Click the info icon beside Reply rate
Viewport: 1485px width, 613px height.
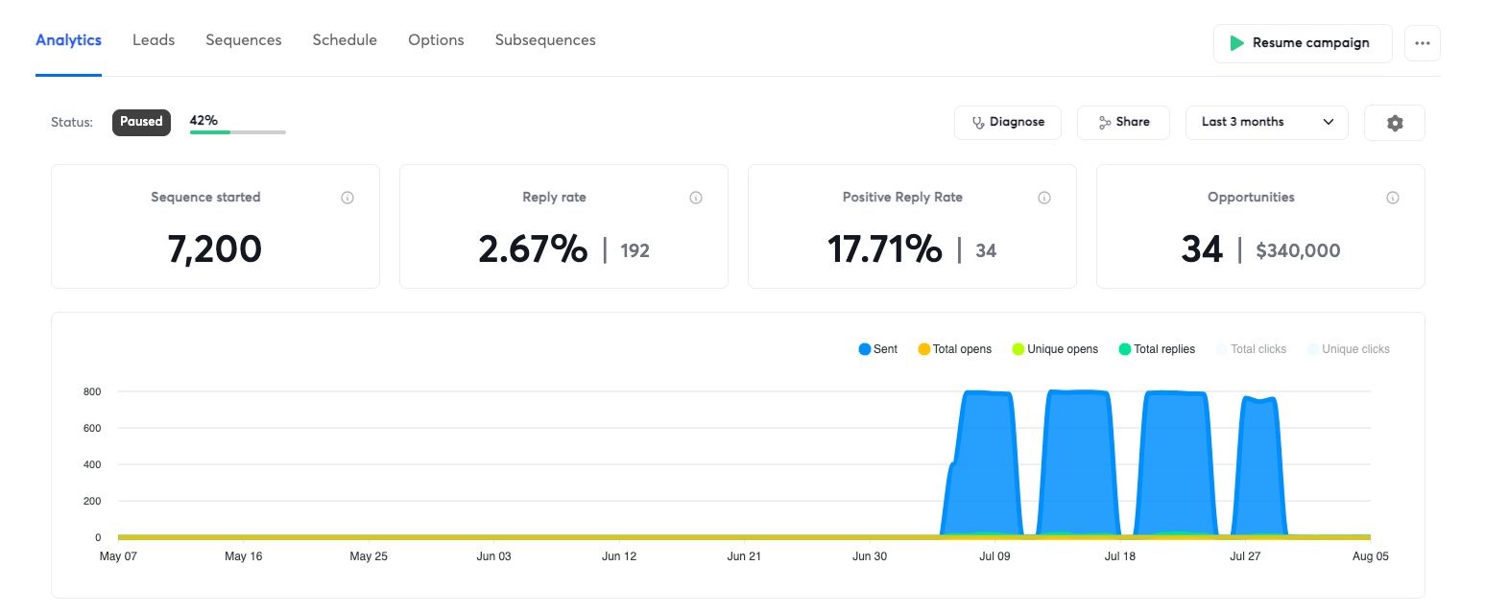(x=696, y=198)
